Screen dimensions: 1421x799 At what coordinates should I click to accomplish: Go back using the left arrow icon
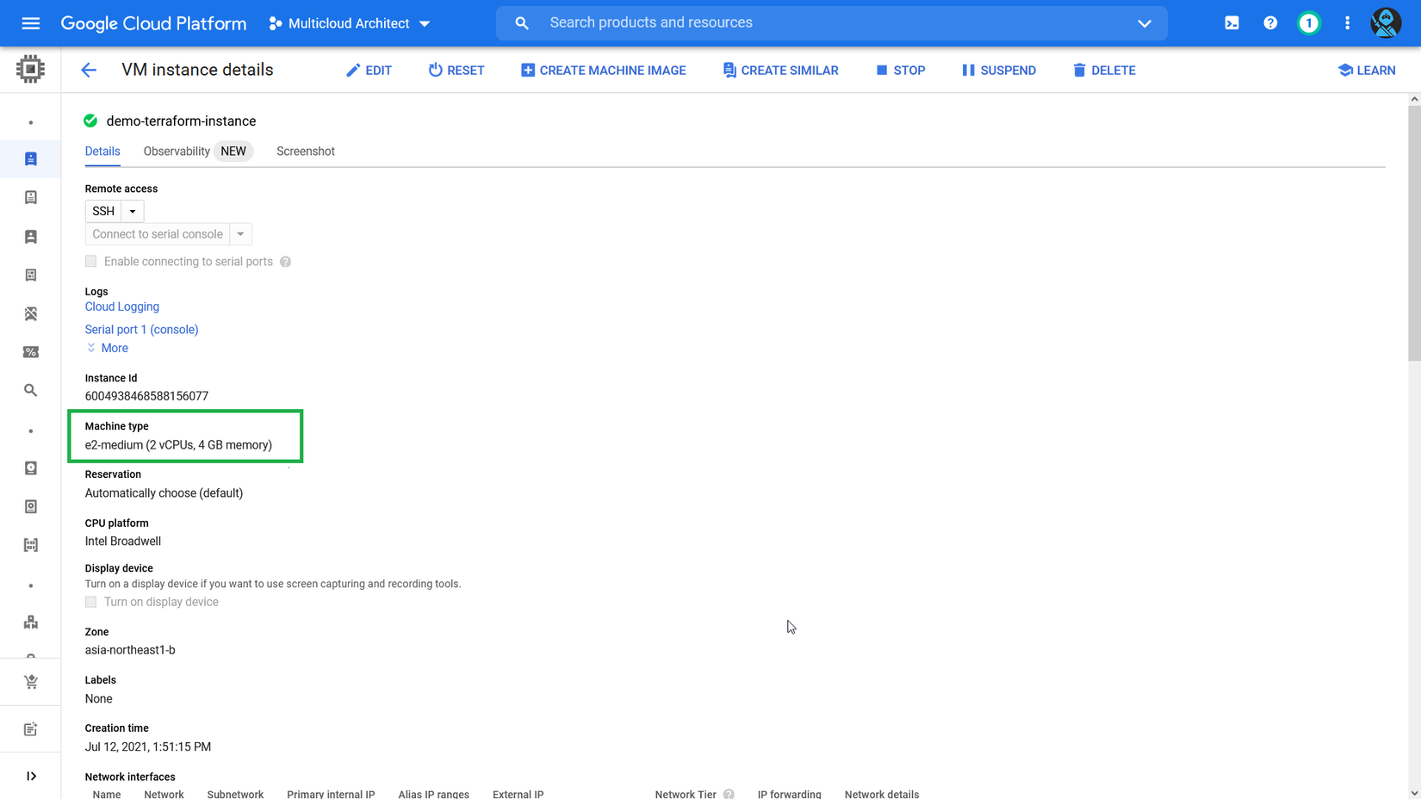click(x=89, y=71)
